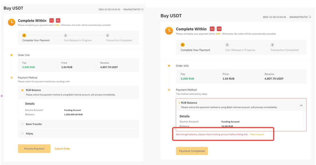Viewport: 316px width, 165px height.
Task: Click step 2 circle in right panel stepper
Action: pos(227,45)
